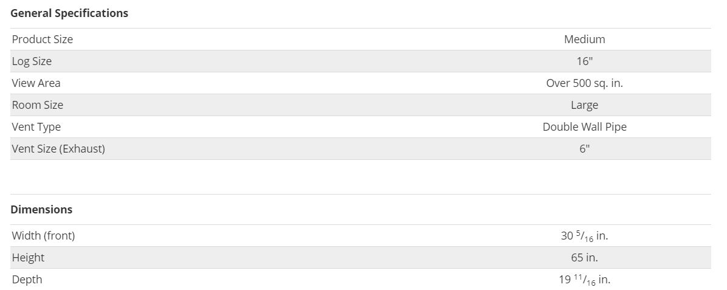Select the Depth row label
This screenshot has width=727, height=290.
(27, 280)
